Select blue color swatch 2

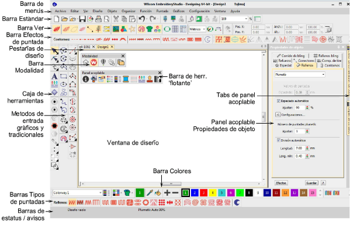[x=195, y=193]
